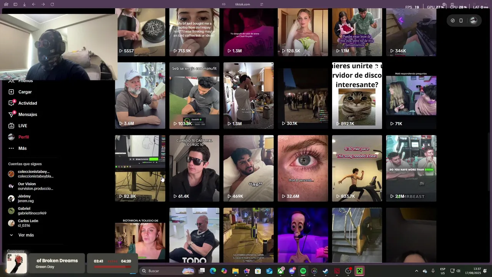Viewport: 492px width, 277px height.
Task: Open Dota 2 icon in taskbar
Action: click(x=337, y=271)
